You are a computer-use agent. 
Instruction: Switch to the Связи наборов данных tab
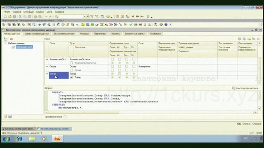pyautogui.click(x=37, y=34)
